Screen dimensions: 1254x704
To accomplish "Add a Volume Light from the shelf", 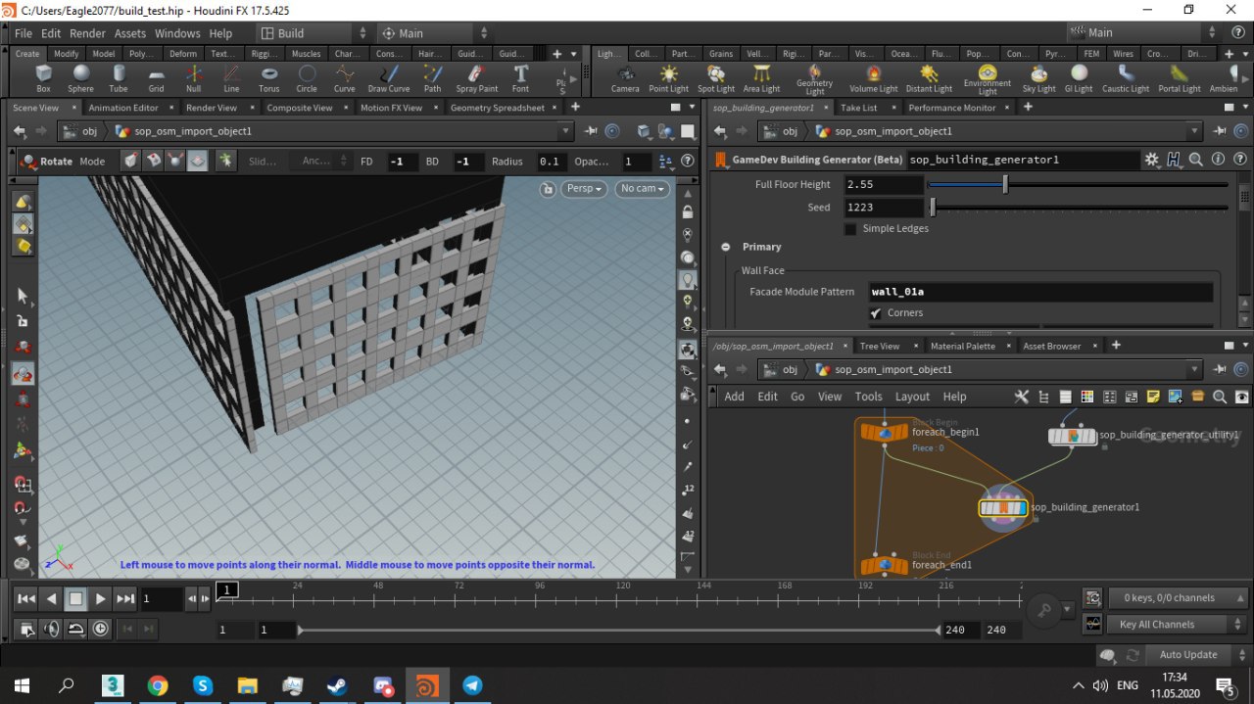I will [x=873, y=78].
